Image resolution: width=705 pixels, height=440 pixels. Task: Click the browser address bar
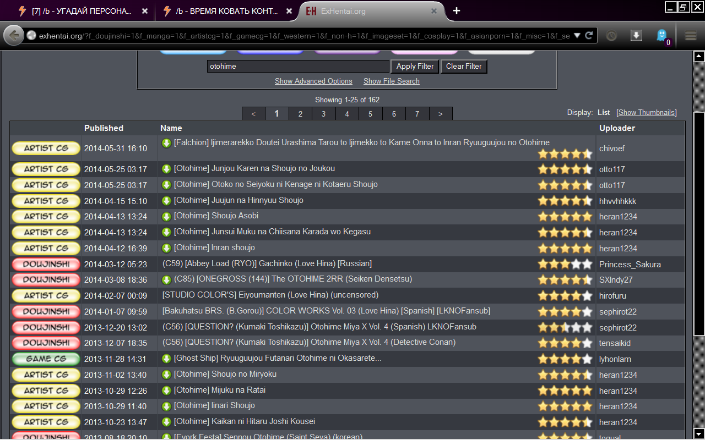pos(303,36)
